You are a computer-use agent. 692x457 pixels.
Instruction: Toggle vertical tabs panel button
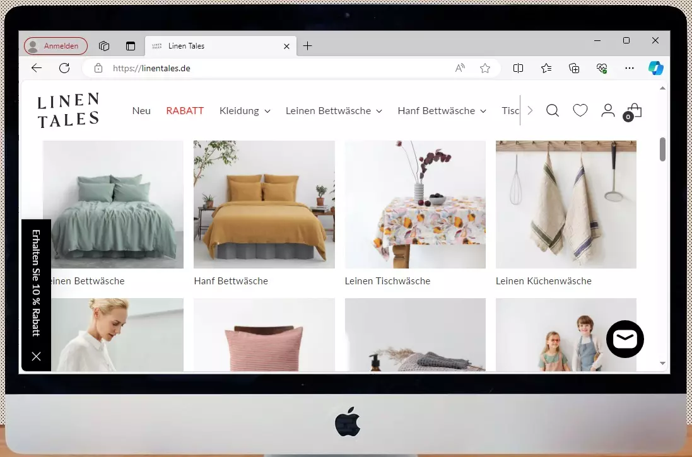tap(131, 46)
